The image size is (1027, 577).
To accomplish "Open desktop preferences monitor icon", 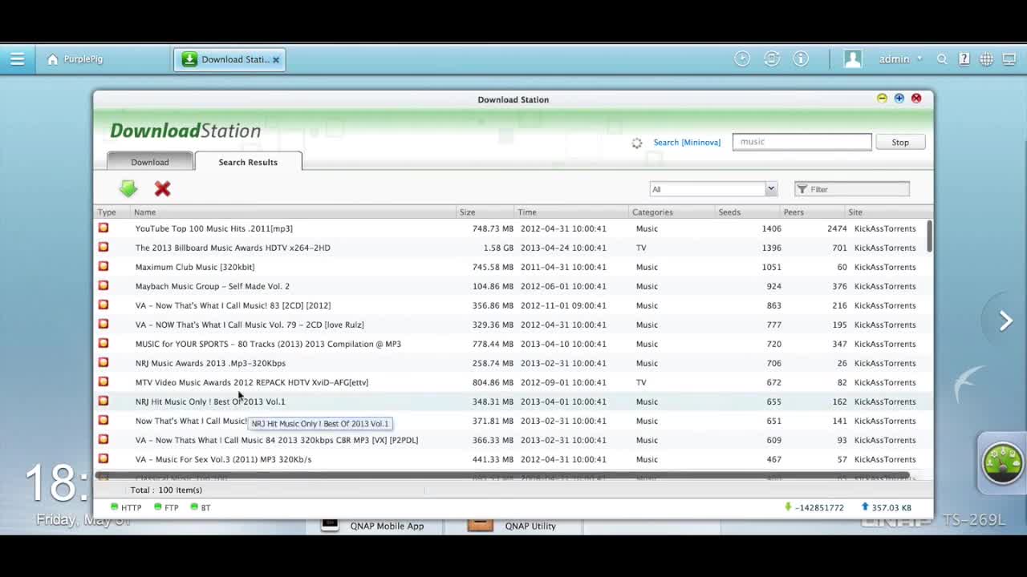I will pyautogui.click(x=1009, y=59).
